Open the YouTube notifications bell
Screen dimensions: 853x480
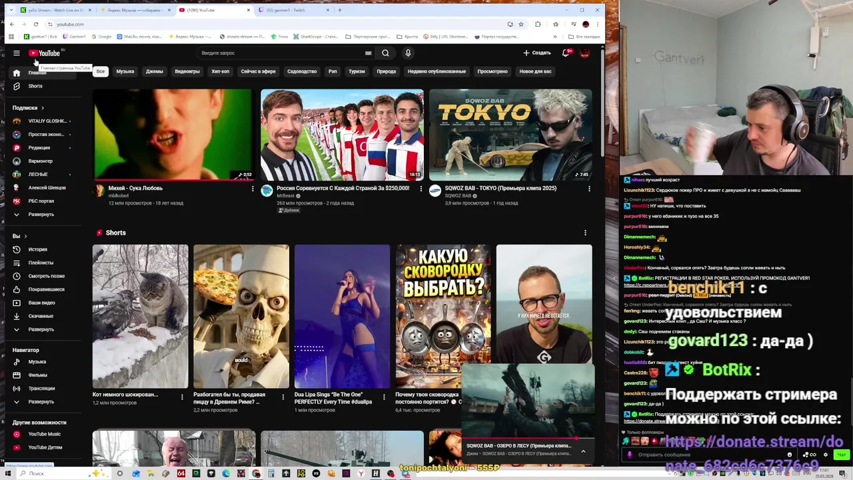click(x=566, y=53)
